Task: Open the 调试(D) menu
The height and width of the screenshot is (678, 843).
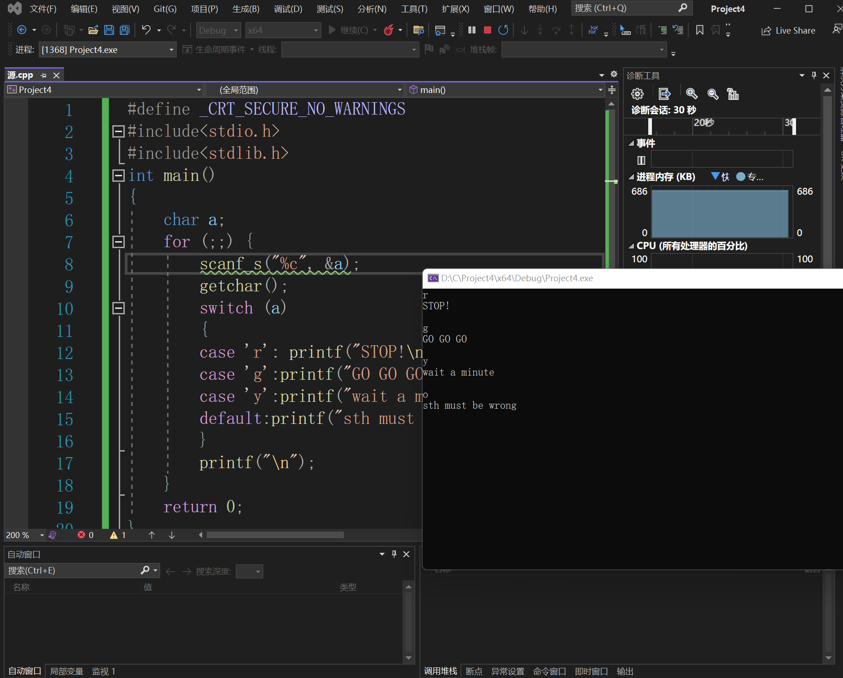Action: point(288,9)
